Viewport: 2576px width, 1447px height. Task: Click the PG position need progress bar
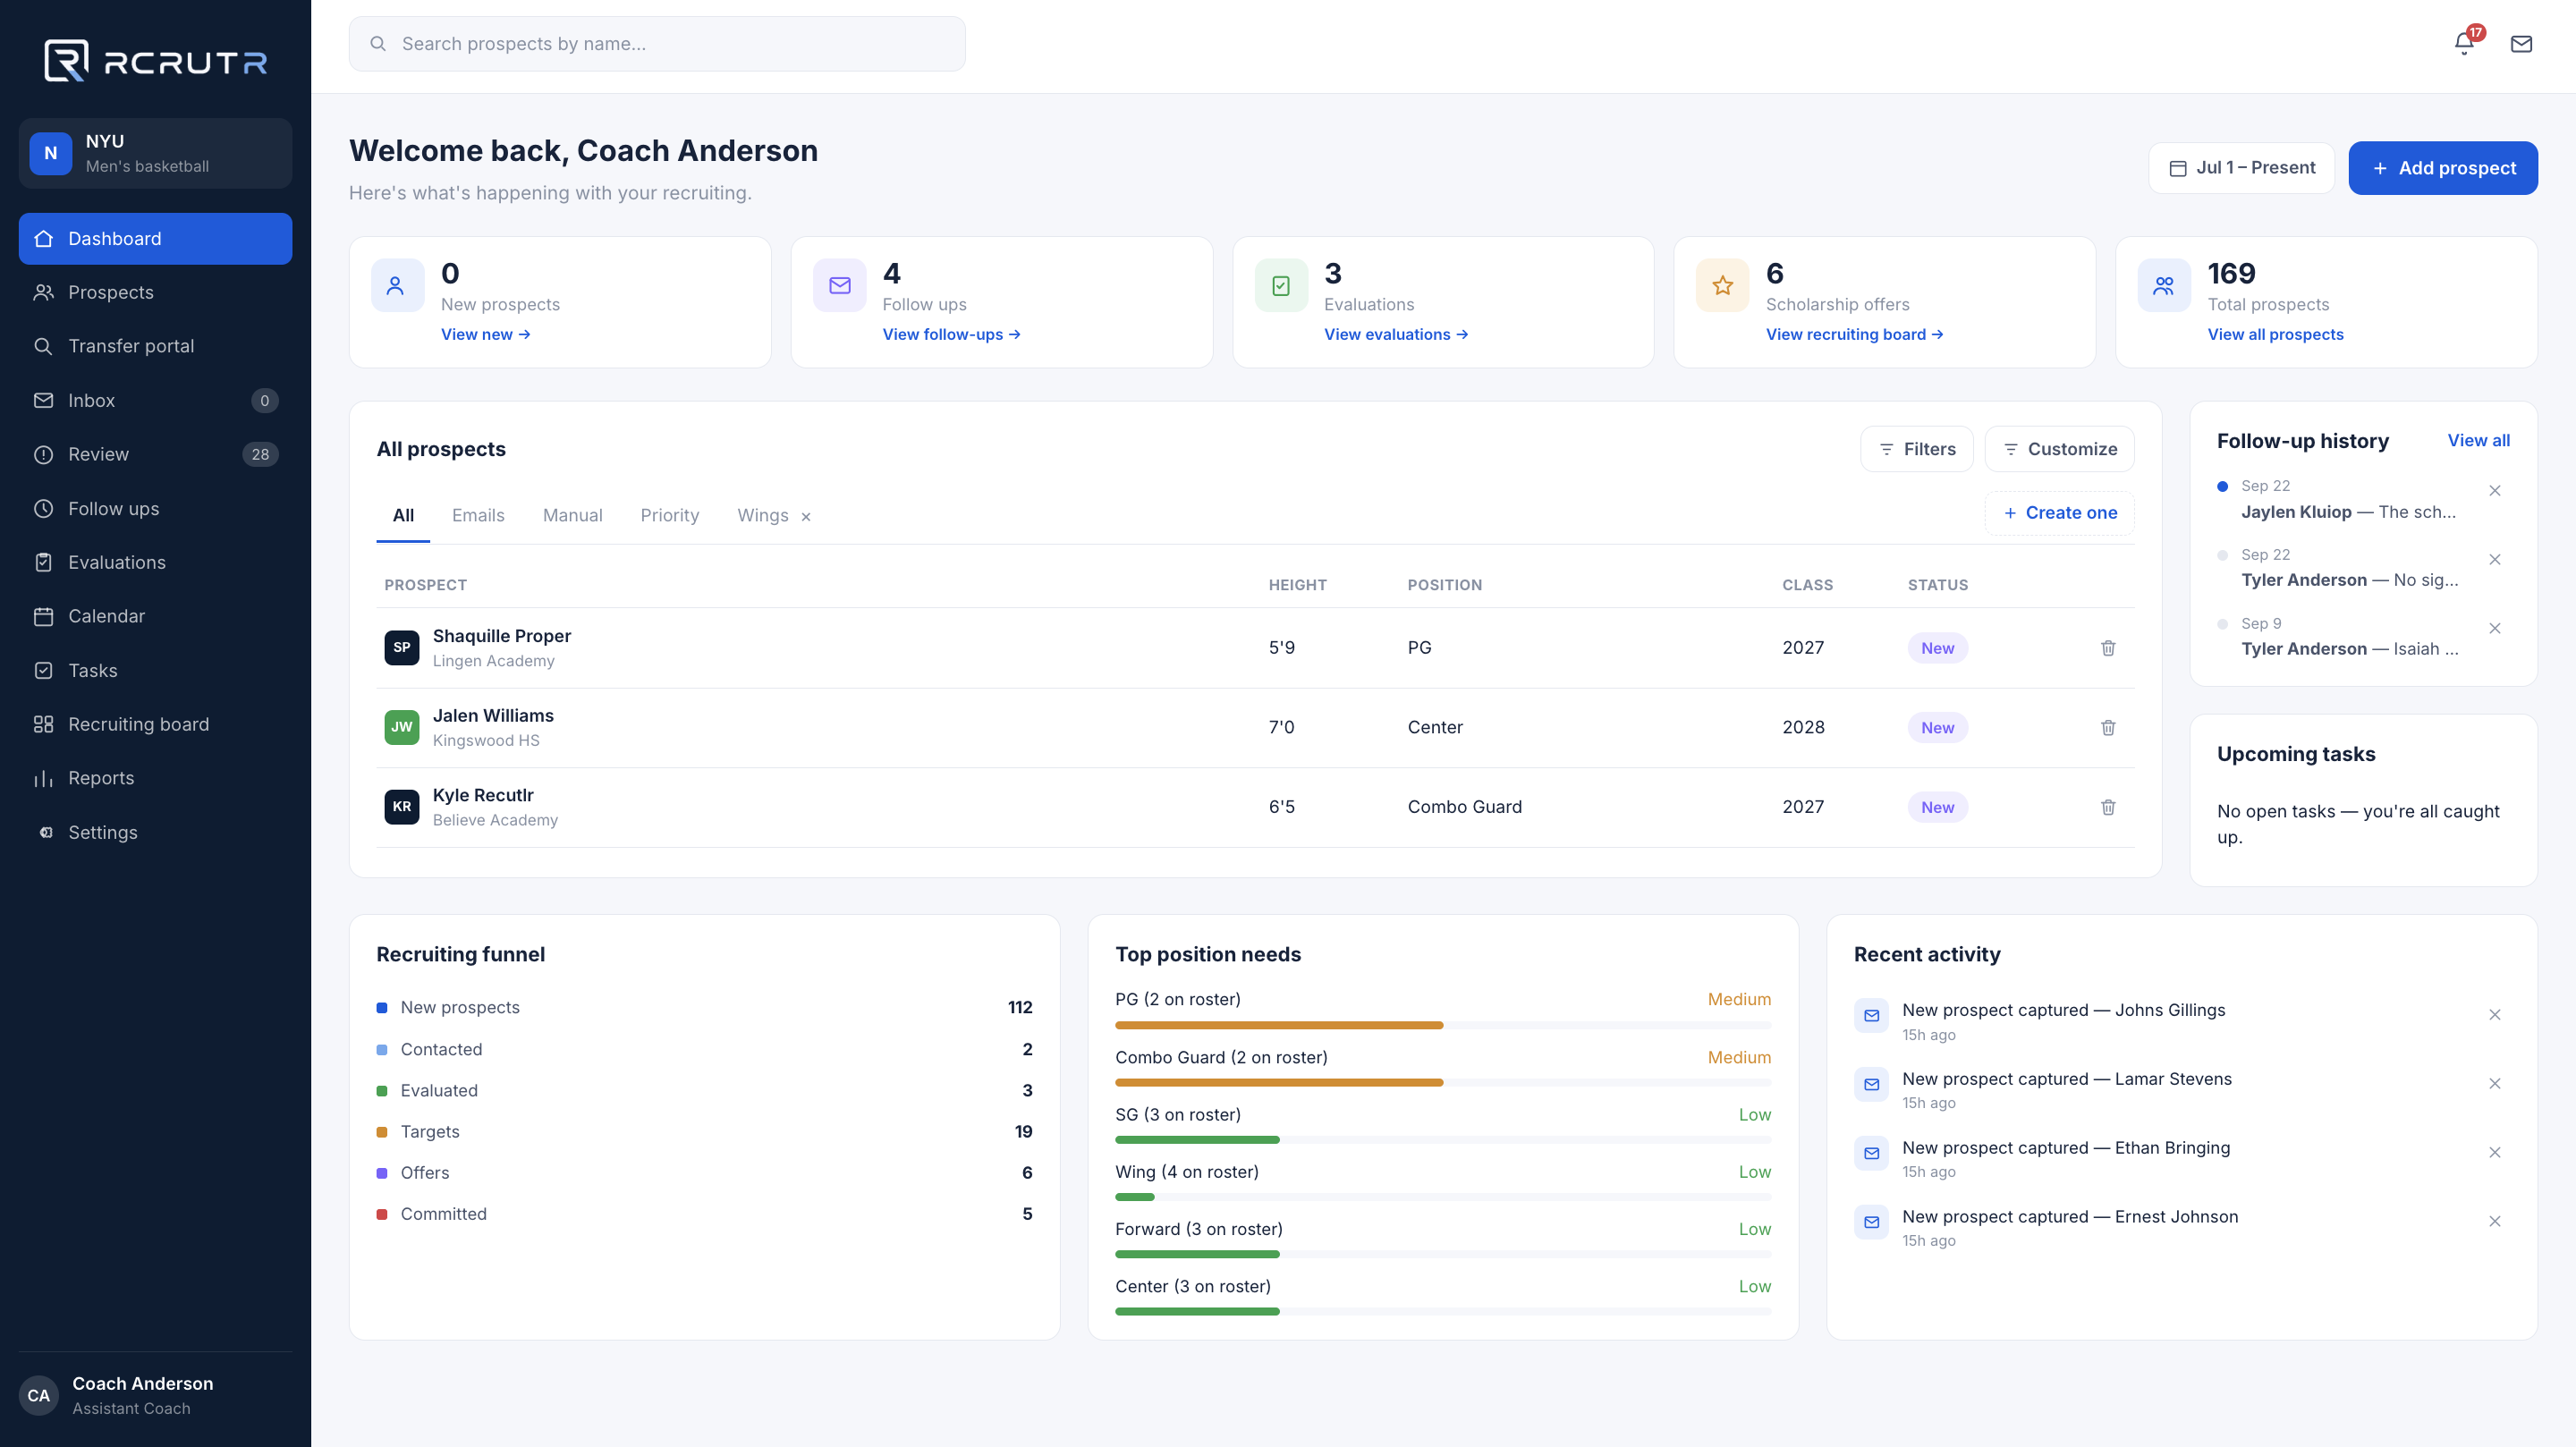pos(1443,1025)
